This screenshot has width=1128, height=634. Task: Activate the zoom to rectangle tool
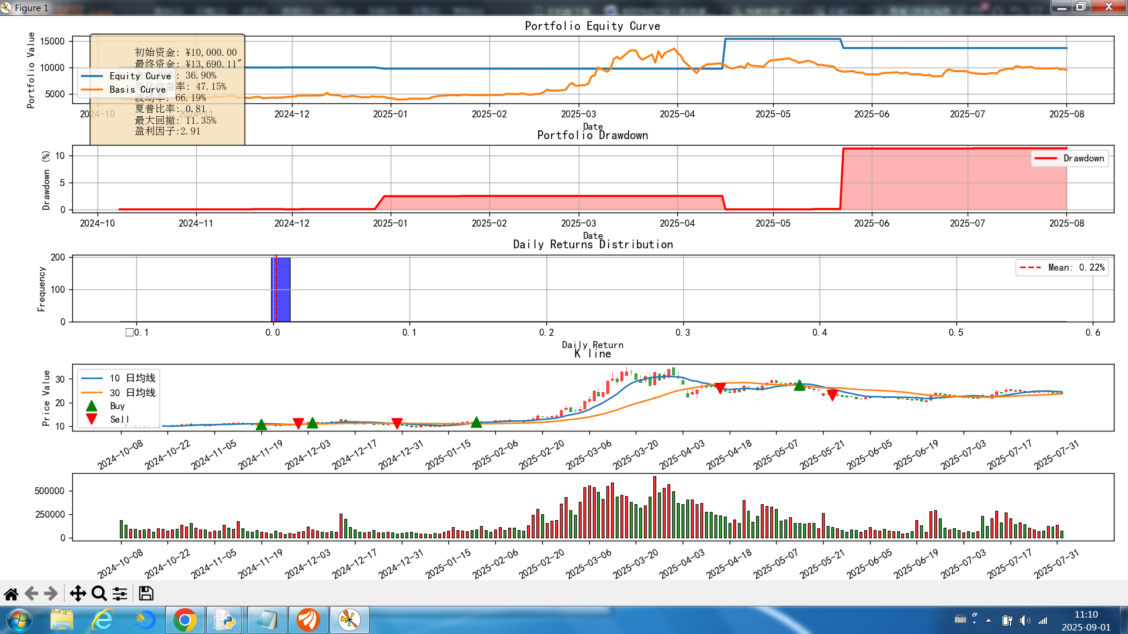[99, 594]
